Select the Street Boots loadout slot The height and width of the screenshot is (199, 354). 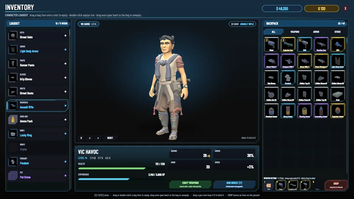[x=38, y=91]
